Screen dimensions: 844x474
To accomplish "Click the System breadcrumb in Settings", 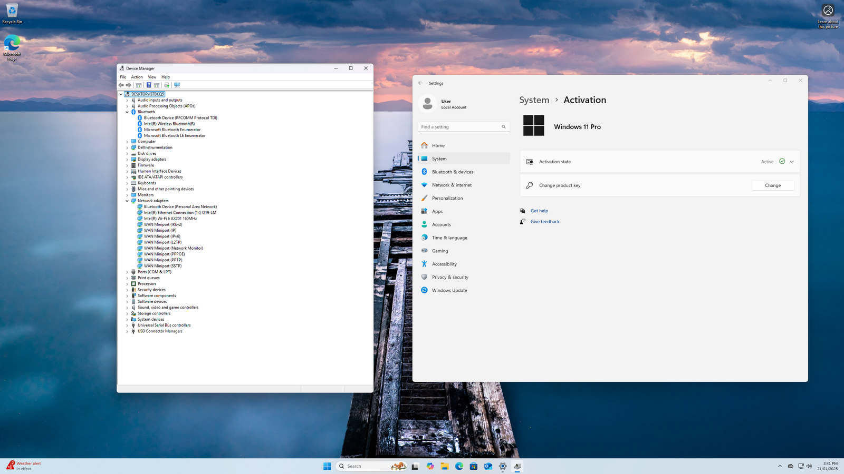I will 534,100.
